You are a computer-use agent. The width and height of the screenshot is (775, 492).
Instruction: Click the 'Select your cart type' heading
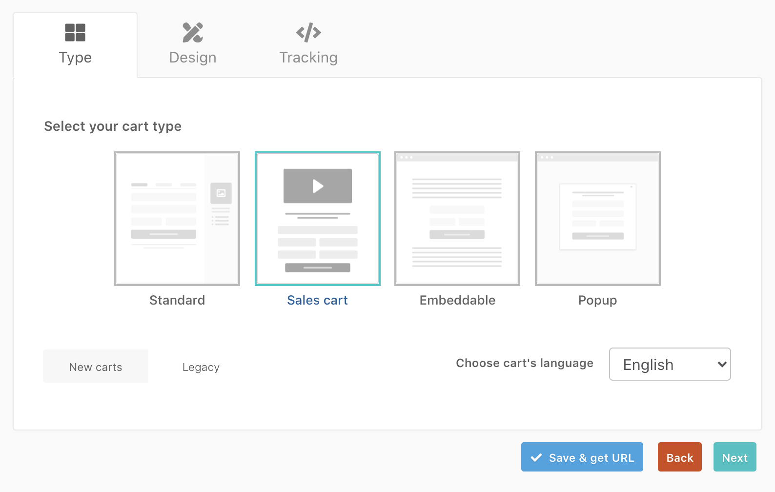113,126
